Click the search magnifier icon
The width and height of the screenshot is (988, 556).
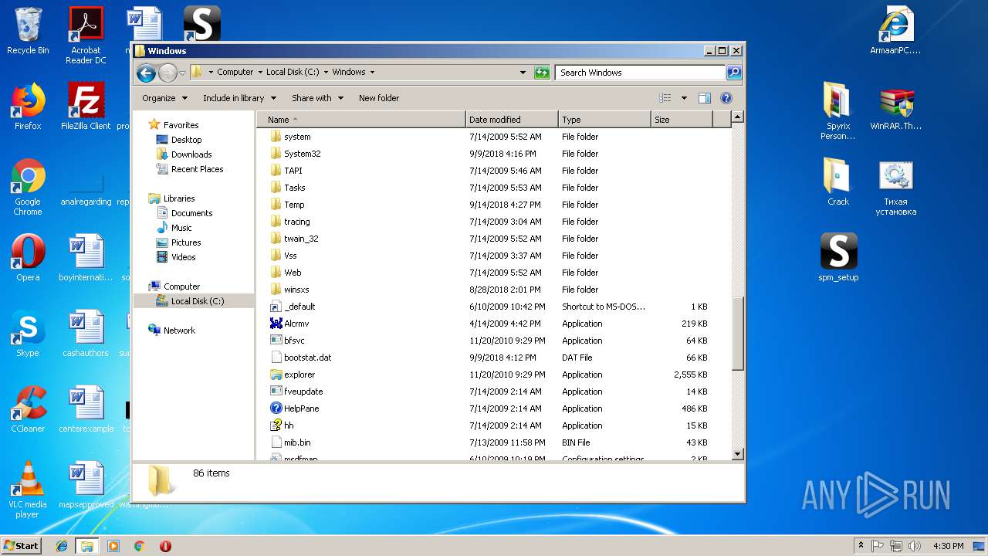tap(734, 73)
